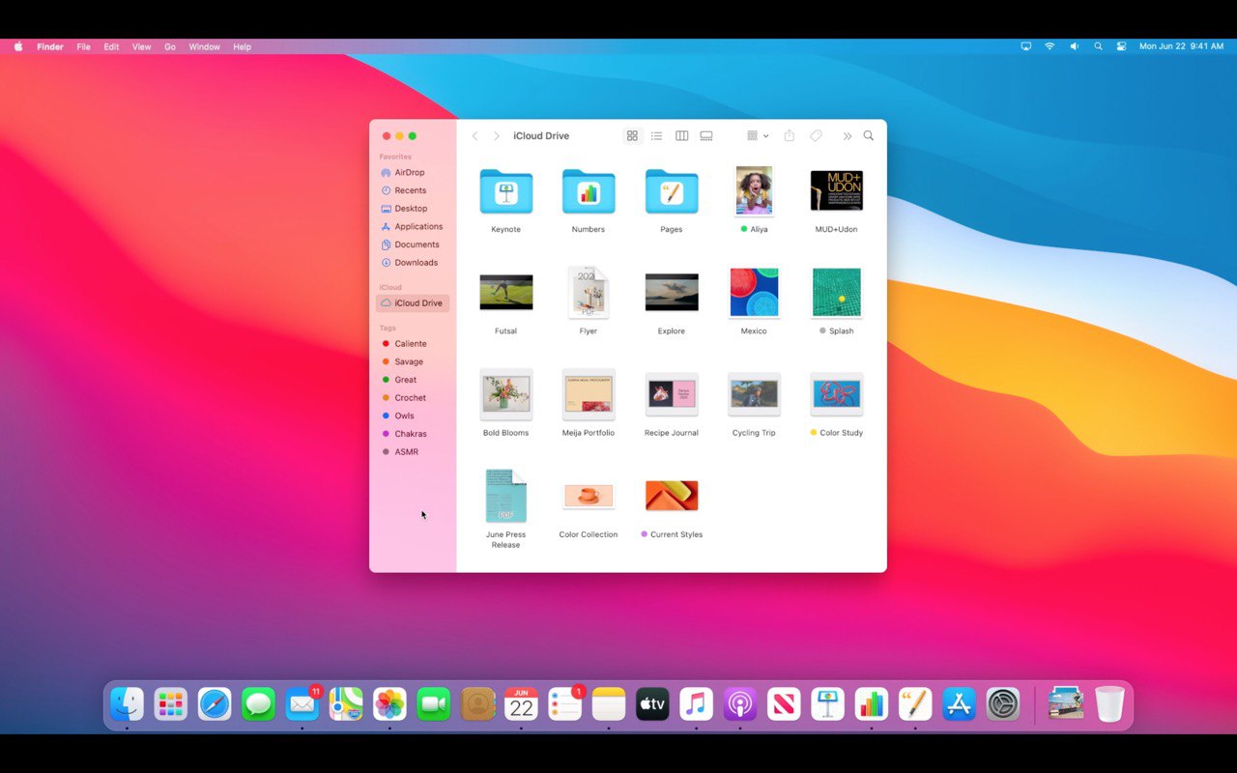This screenshot has width=1237, height=773.
Task: Select the Futsal image file
Action: (x=505, y=293)
